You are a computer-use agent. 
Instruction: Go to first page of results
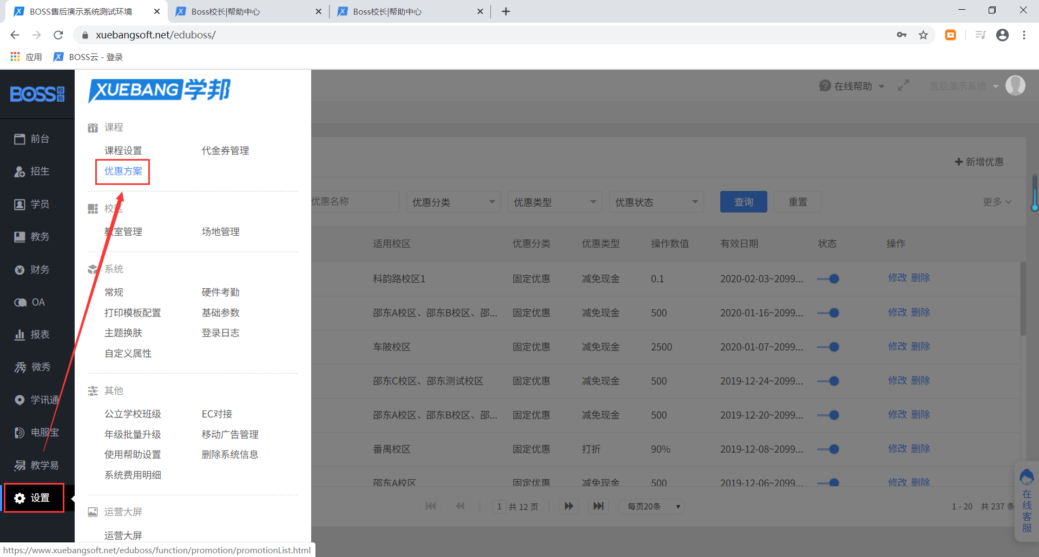[x=431, y=506]
